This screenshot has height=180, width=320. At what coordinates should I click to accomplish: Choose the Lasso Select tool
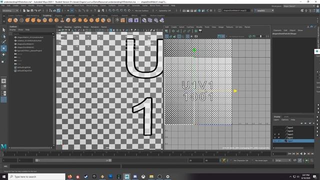(3, 36)
